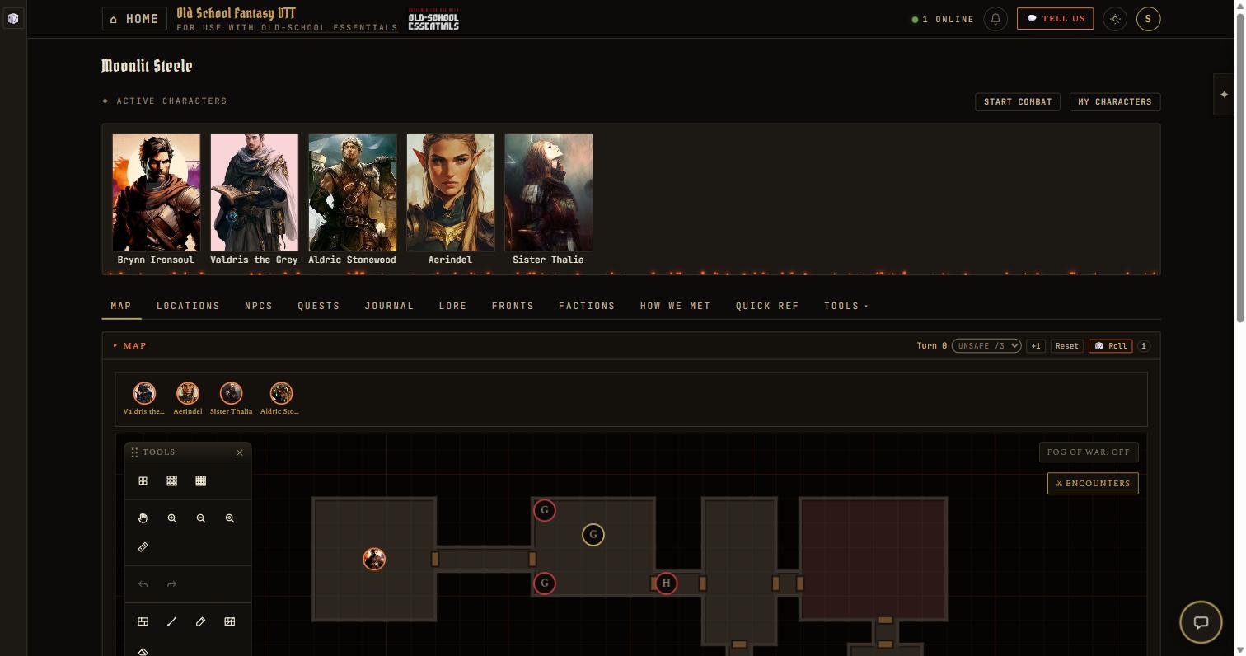Image resolution: width=1246 pixels, height=656 pixels.
Task: Advance the turn with the +1 button
Action: 1036,346
